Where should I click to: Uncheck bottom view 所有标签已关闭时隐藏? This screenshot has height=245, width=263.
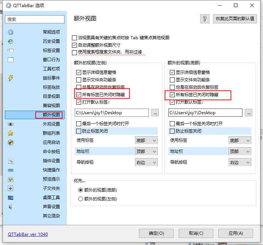[x=172, y=95]
